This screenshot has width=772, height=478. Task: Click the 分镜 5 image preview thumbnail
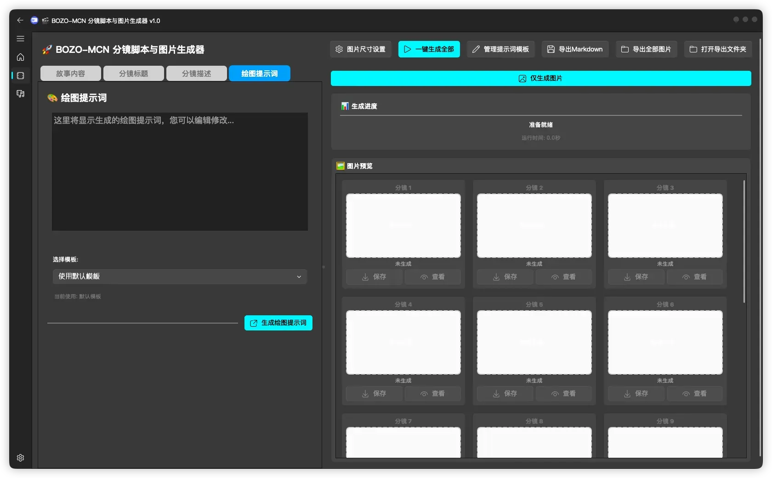[x=534, y=342]
